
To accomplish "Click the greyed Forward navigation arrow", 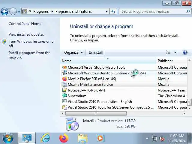I will 13,11.
